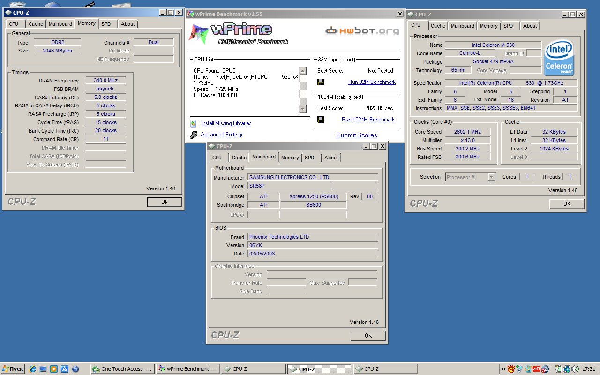The image size is (600, 375).
Task: Click the volume speaker tray icon
Action: (575, 369)
